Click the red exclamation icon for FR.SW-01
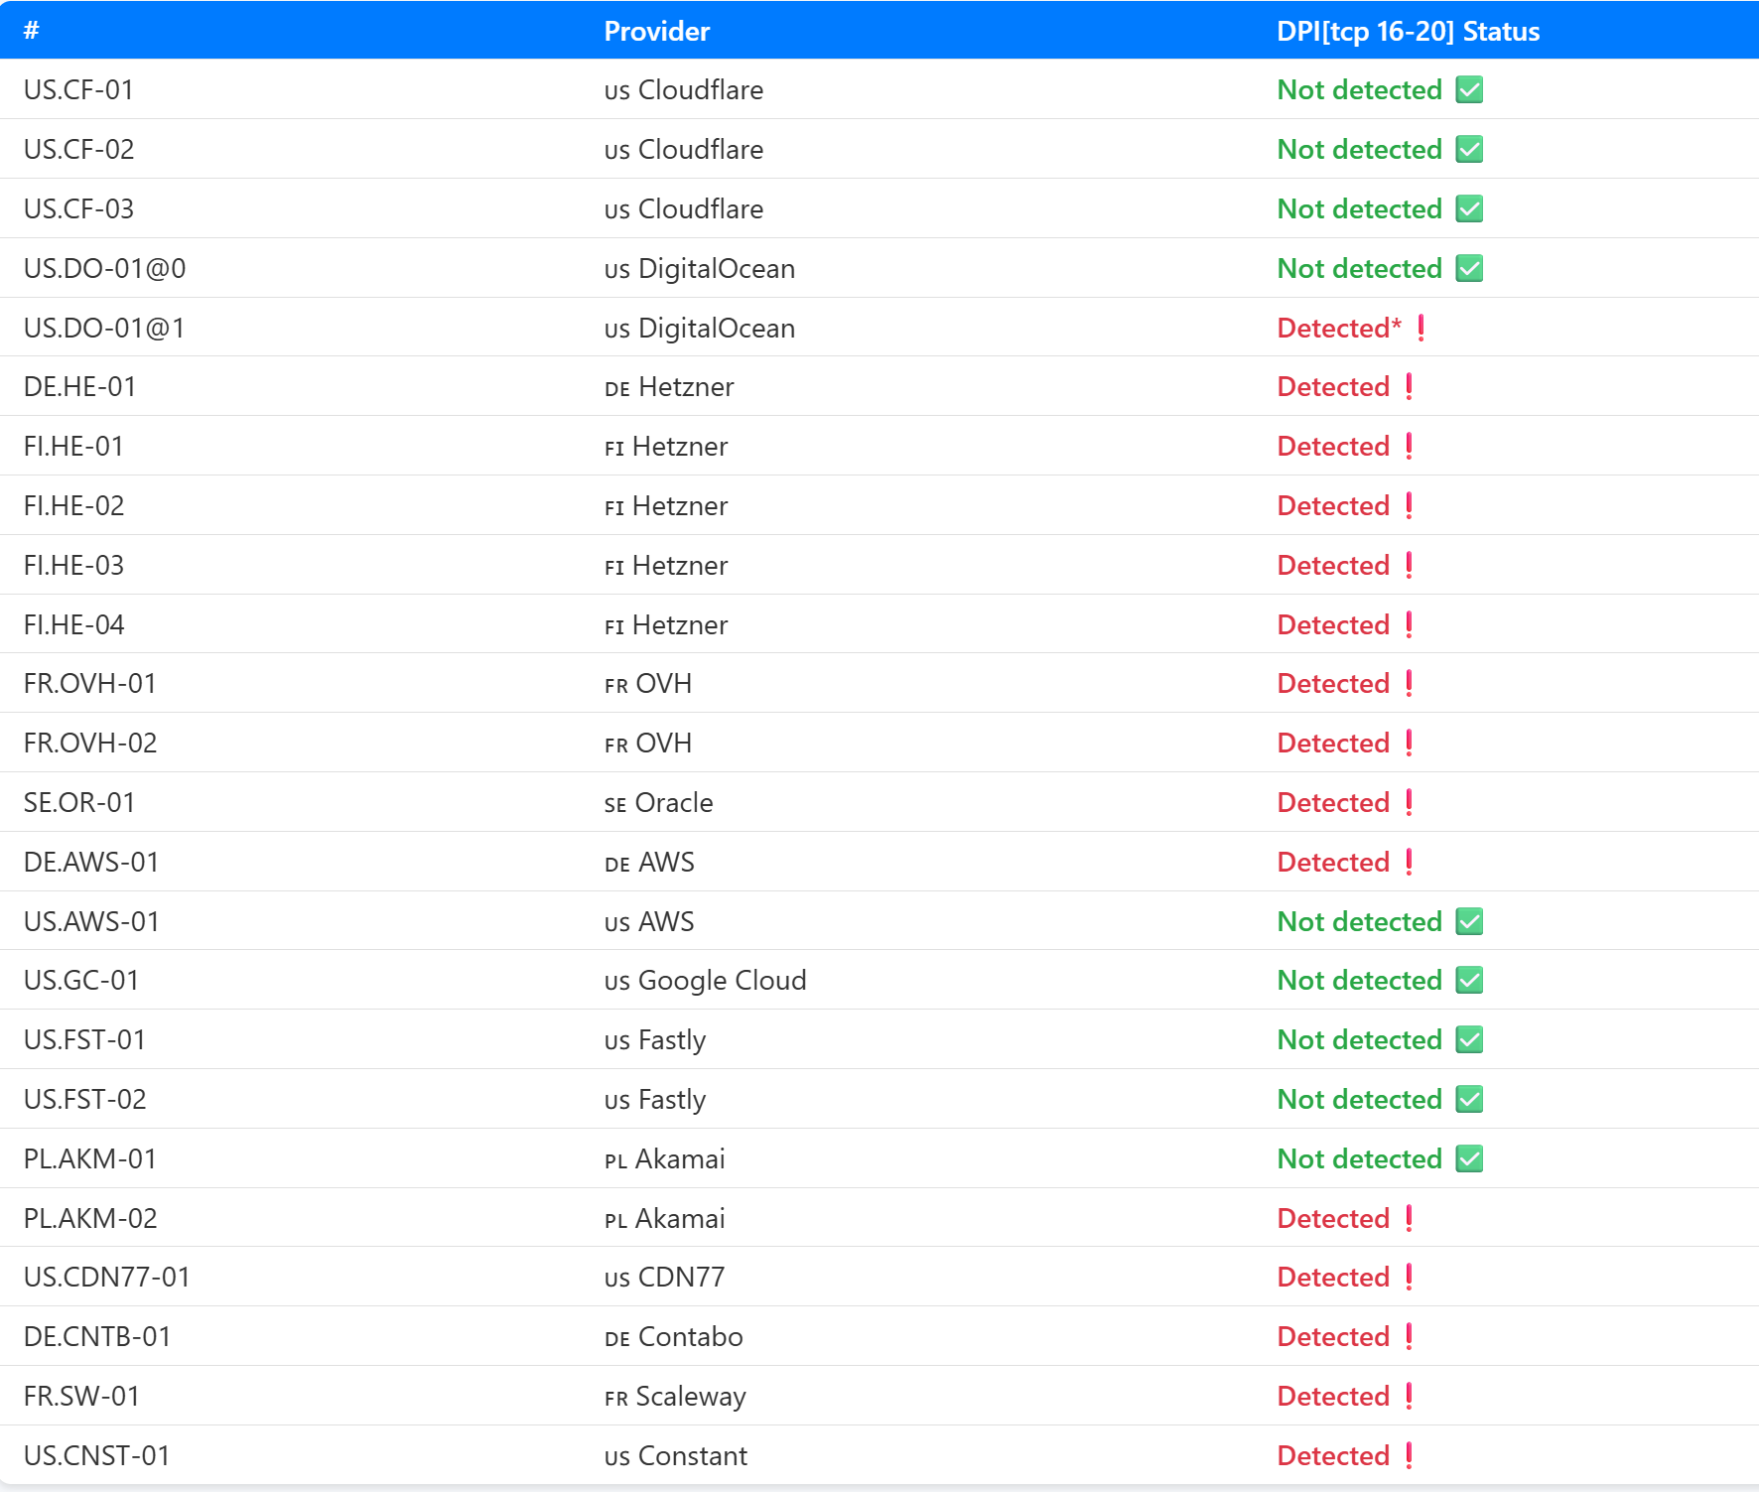This screenshot has width=1759, height=1492. pyautogui.click(x=1410, y=1396)
